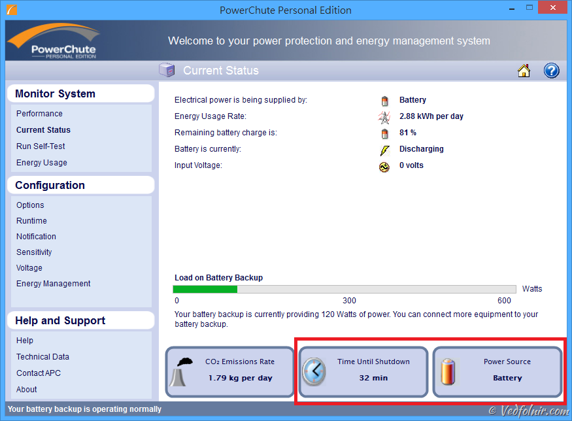Click the battery icon beside 81 % charge
The image size is (572, 421).
(384, 133)
